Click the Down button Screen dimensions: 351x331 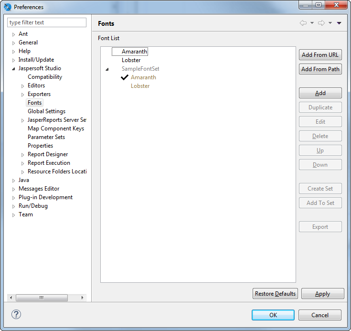(320, 165)
